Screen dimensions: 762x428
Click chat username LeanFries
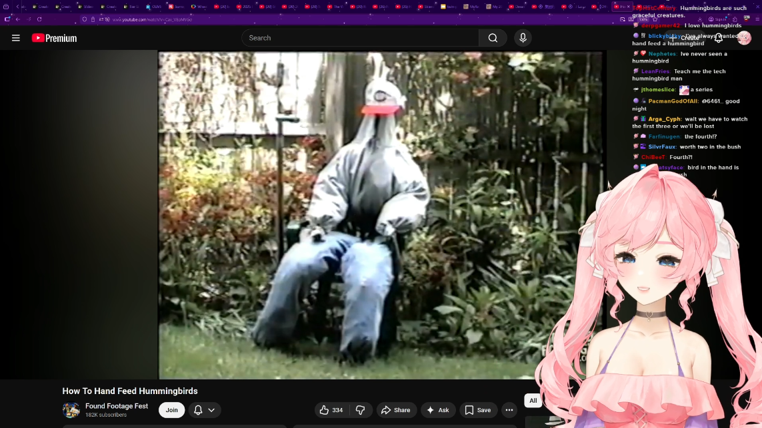click(x=656, y=71)
